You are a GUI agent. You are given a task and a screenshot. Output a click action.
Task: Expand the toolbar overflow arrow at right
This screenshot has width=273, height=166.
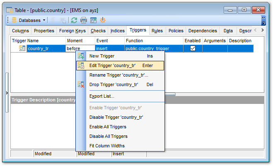pyautogui.click(x=263, y=20)
